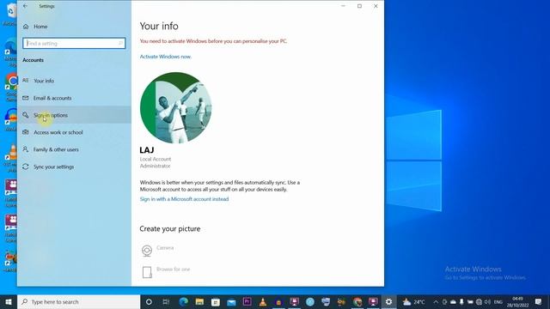Click the Family & other users person icon

(26, 149)
